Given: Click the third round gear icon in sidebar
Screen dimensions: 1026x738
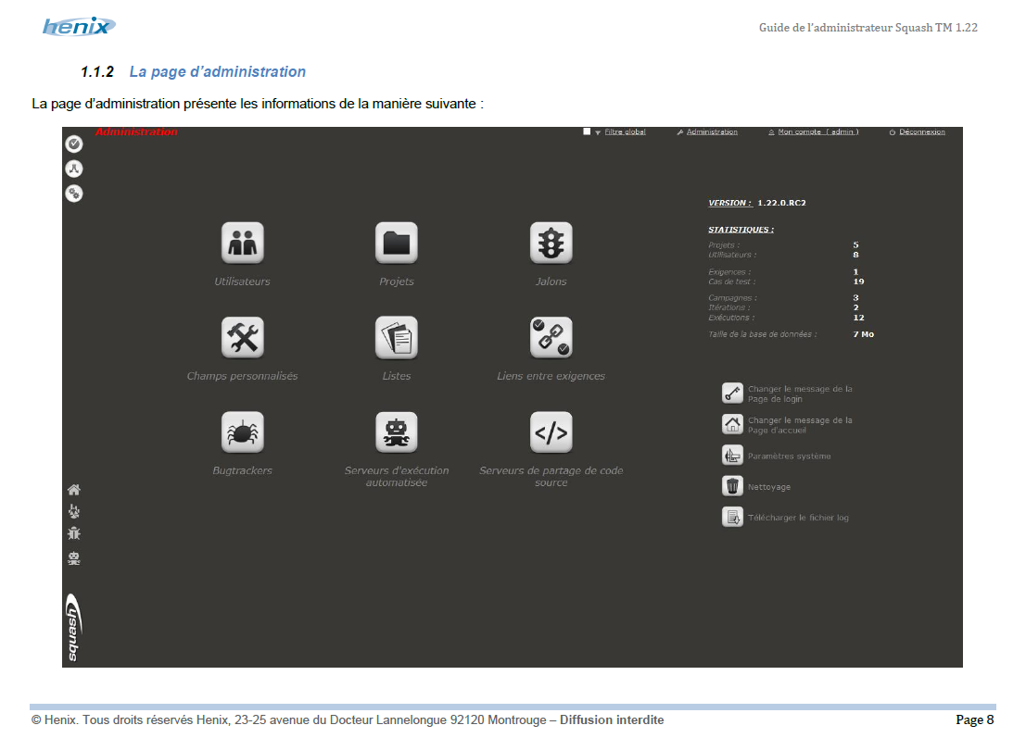Looking at the screenshot, I should click(x=74, y=194).
